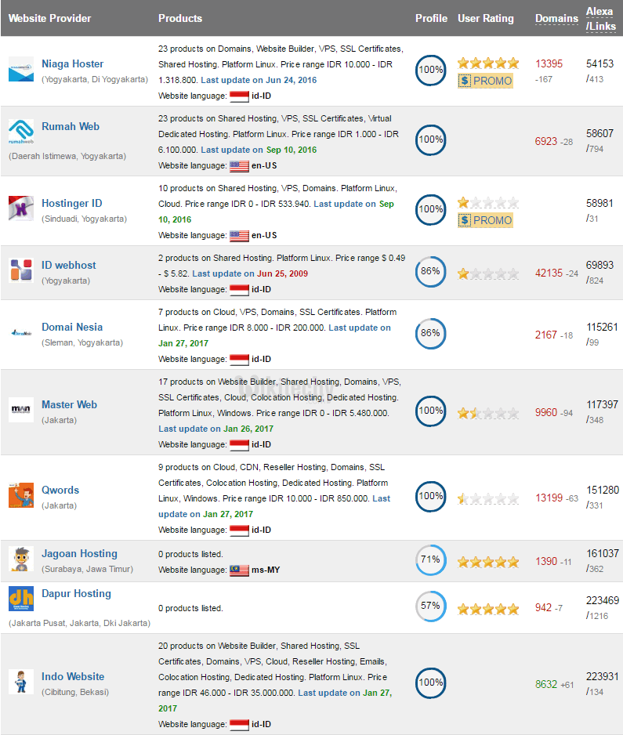Click the Master Web logo icon
This screenshot has height=735, width=623.
click(21, 410)
